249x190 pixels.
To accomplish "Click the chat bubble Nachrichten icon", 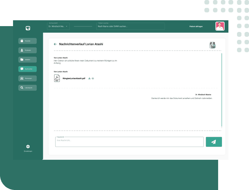I will click(x=22, y=69).
